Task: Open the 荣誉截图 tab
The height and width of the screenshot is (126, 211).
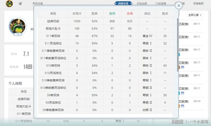Action: pos(198,3)
